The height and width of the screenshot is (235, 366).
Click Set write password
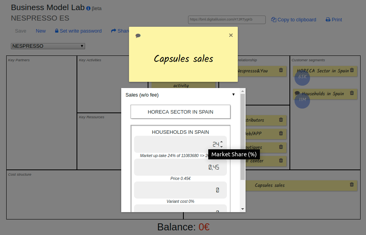(x=78, y=31)
